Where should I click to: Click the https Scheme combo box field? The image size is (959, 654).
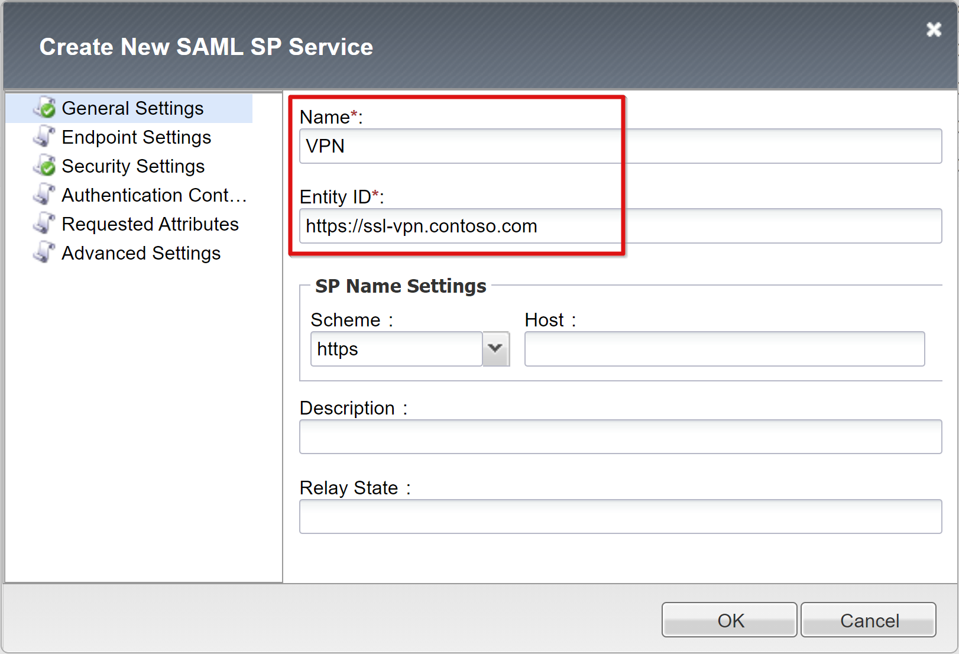396,349
